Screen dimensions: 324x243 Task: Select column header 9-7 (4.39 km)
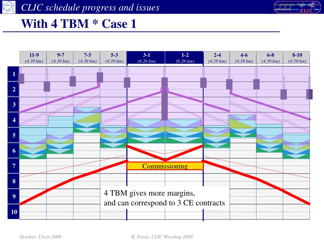pyautogui.click(x=60, y=58)
